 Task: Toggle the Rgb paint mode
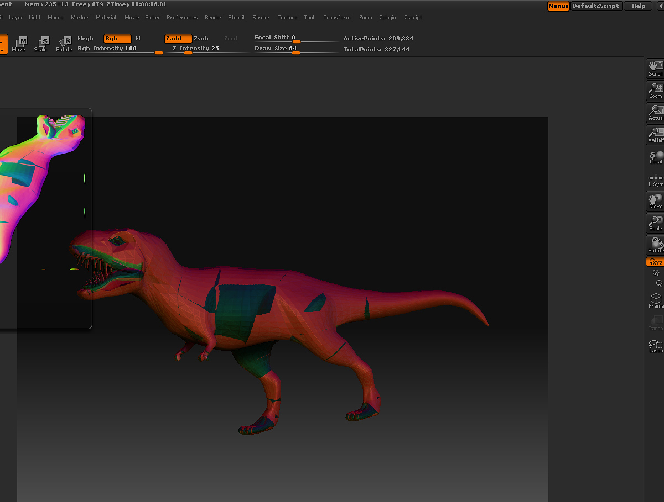click(x=117, y=39)
